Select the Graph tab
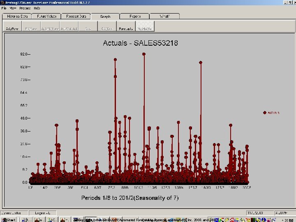Viewport: 296px width, 222px height. [x=105, y=16]
